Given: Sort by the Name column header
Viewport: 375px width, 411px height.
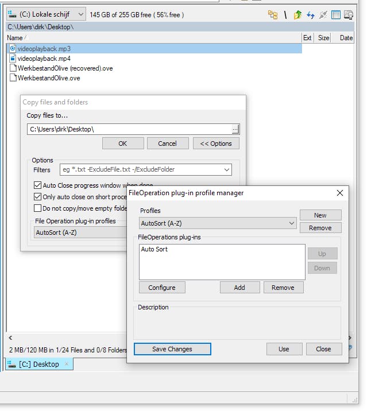Looking at the screenshot, I should coord(153,38).
